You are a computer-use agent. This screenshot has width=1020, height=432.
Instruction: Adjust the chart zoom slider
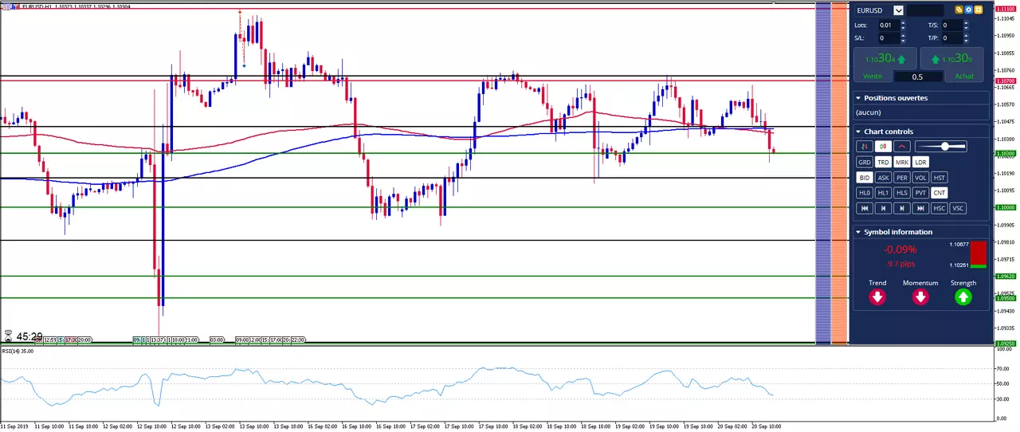tap(941, 147)
